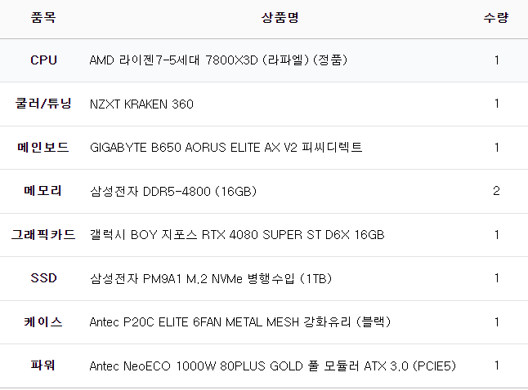
Task: Select the CPU category label
Action: coord(43,60)
